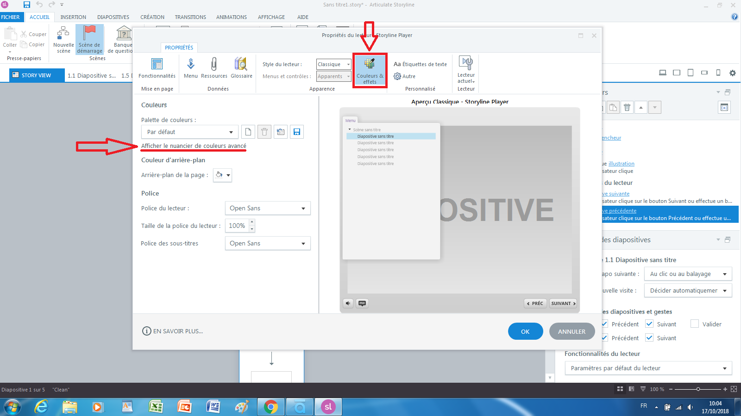Click the Windows Start button
Viewport: 741px width, 416px height.
13,407
